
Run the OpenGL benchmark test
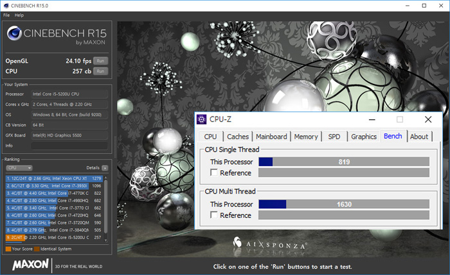[x=100, y=61]
